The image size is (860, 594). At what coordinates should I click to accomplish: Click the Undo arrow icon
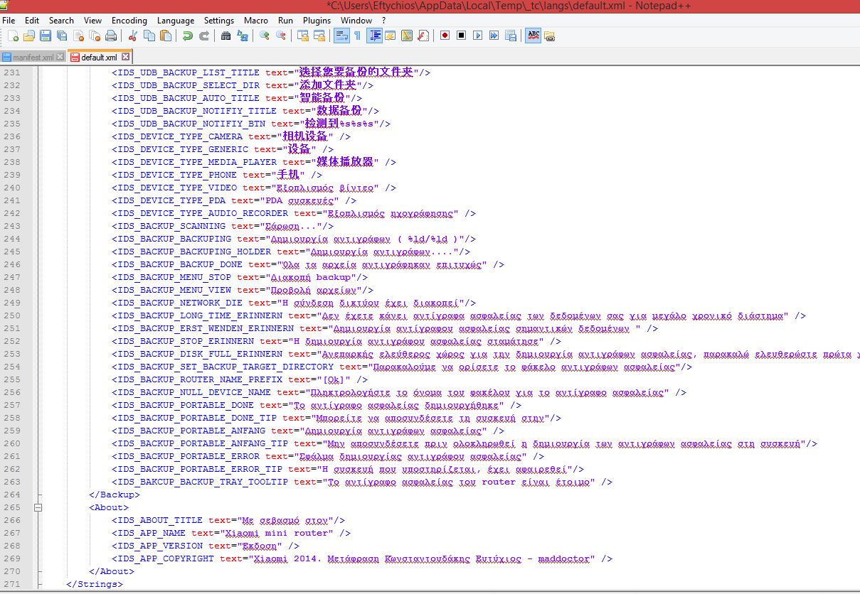187,36
